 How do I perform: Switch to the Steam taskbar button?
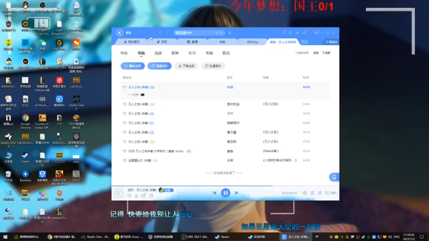pos(222,236)
